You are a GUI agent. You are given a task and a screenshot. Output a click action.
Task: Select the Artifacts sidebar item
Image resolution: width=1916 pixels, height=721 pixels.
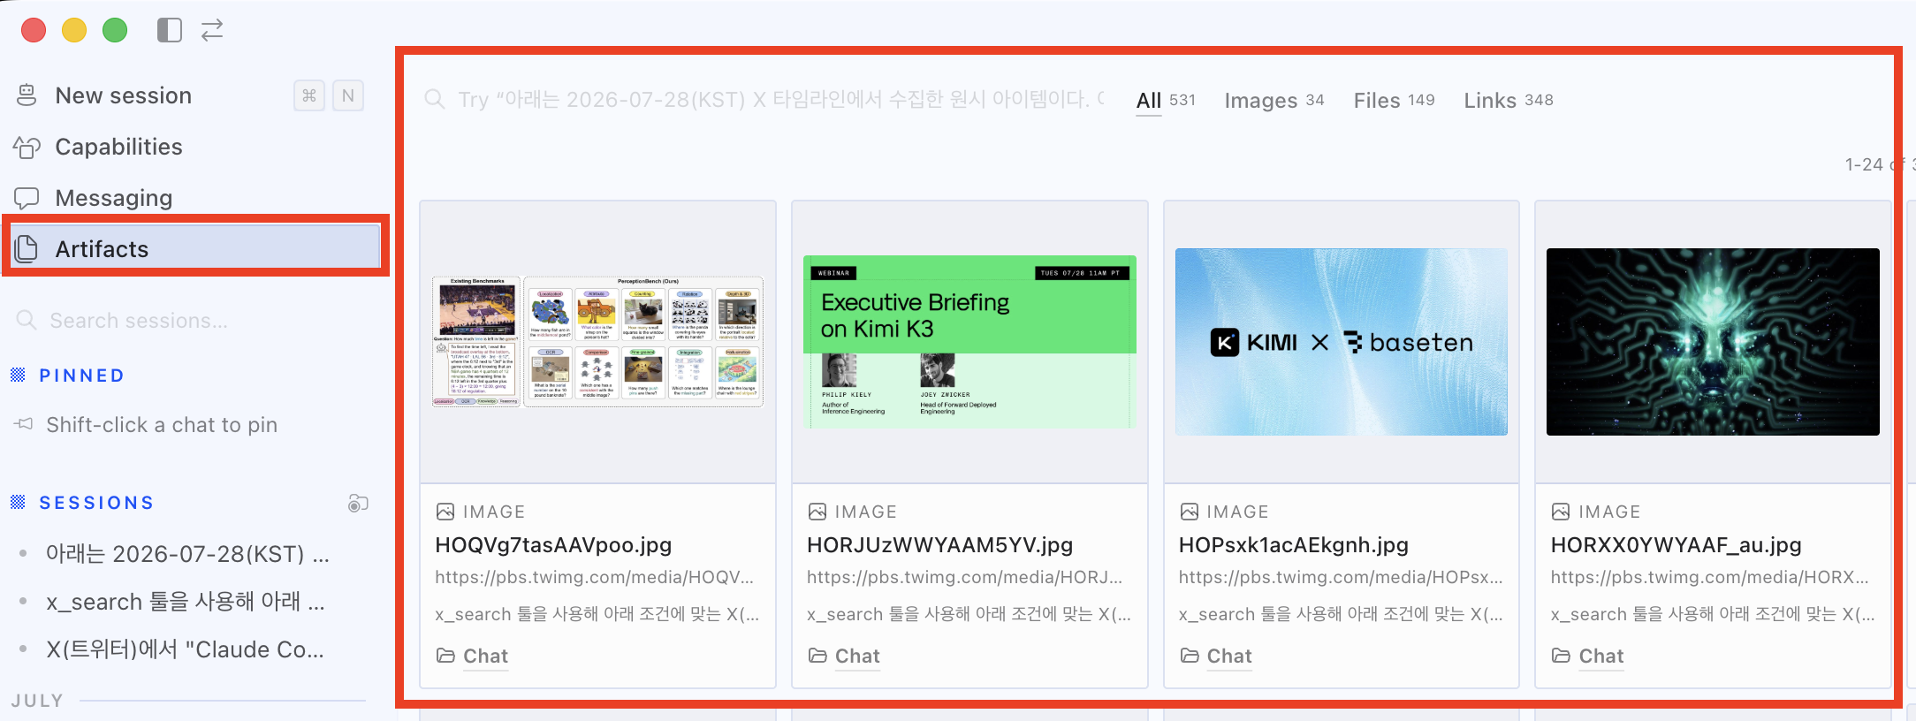pos(195,247)
